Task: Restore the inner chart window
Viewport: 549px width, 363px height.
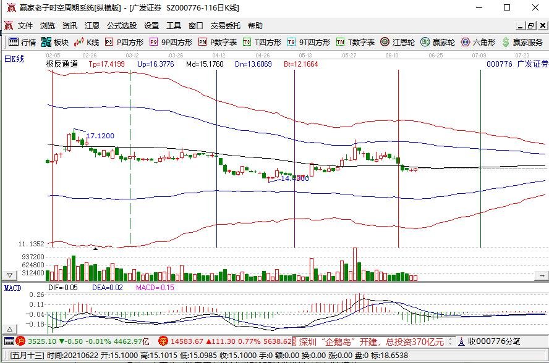Action: 531,26
